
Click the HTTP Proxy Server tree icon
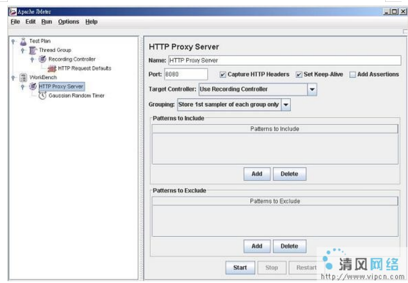point(33,86)
